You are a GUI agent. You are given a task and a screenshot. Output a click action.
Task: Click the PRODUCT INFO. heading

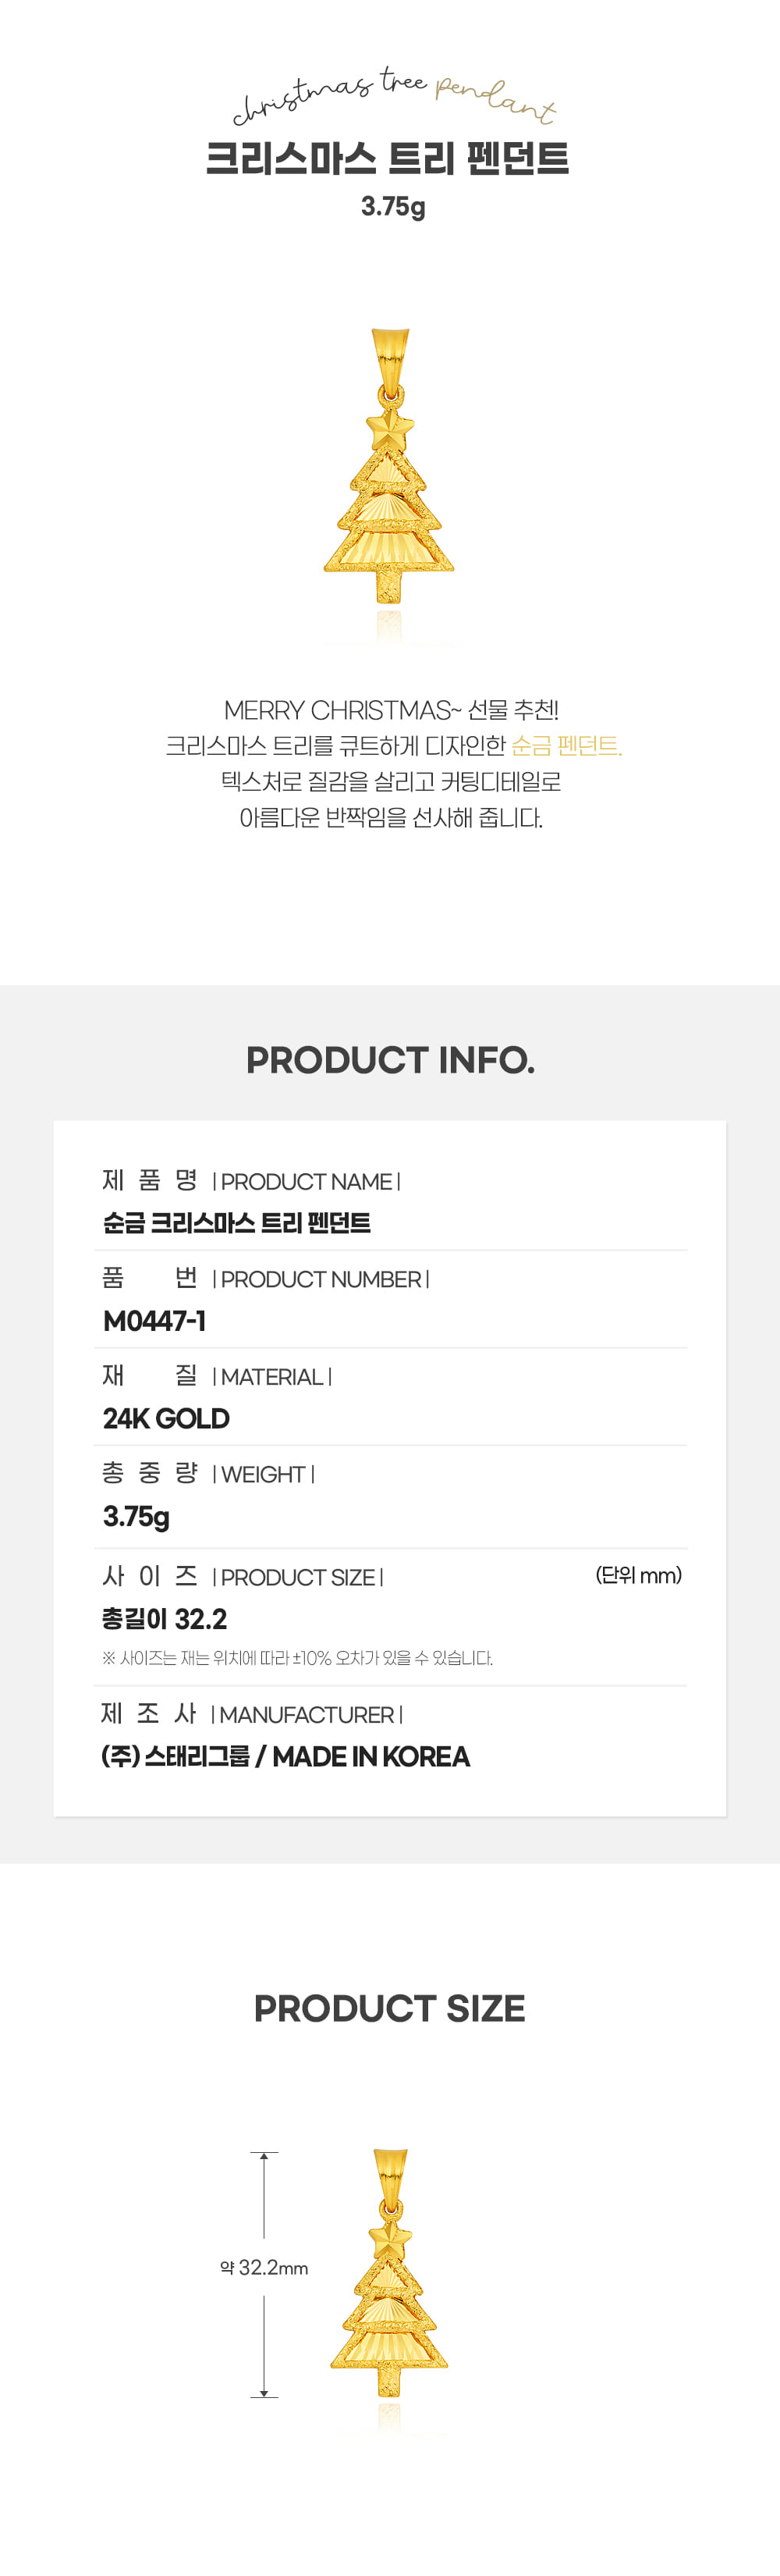tap(391, 1060)
